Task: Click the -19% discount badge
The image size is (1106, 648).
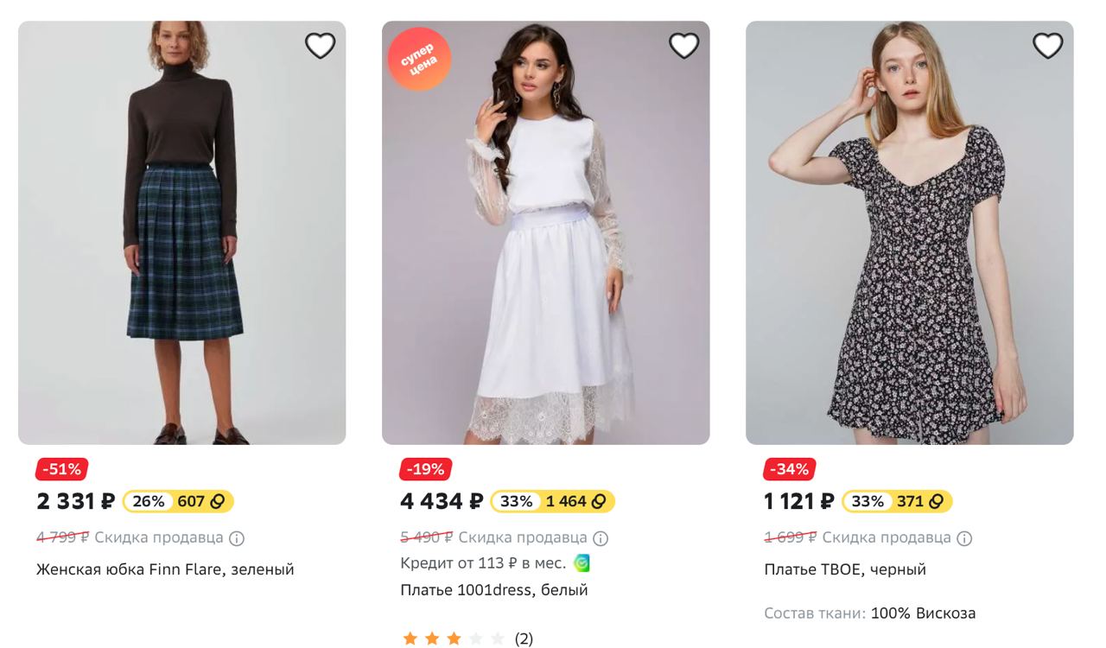Action: [425, 469]
